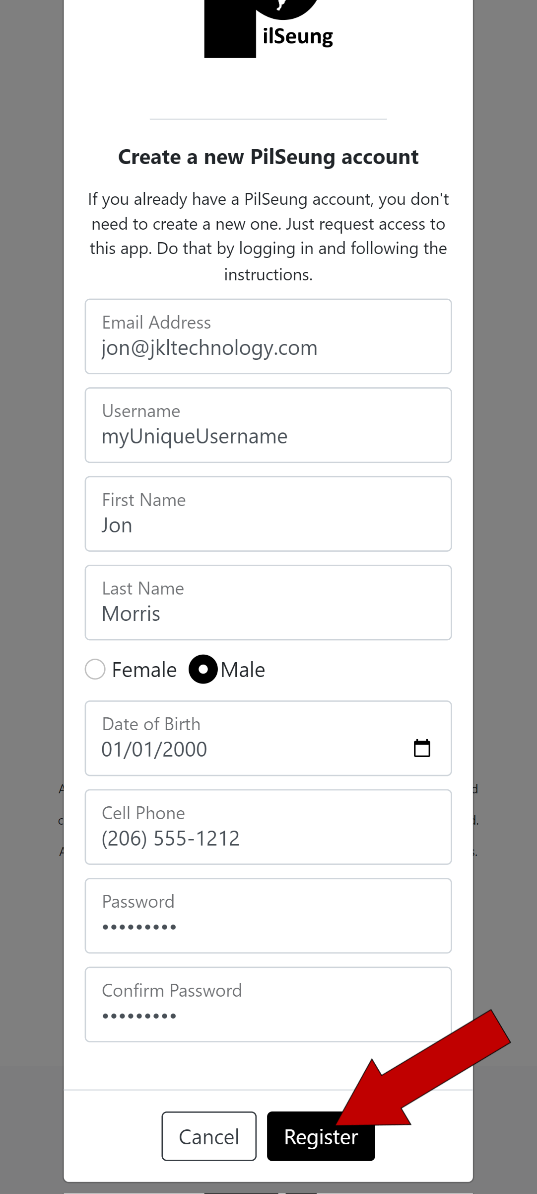Submit the form with Register button
The width and height of the screenshot is (537, 1194).
point(308,1136)
